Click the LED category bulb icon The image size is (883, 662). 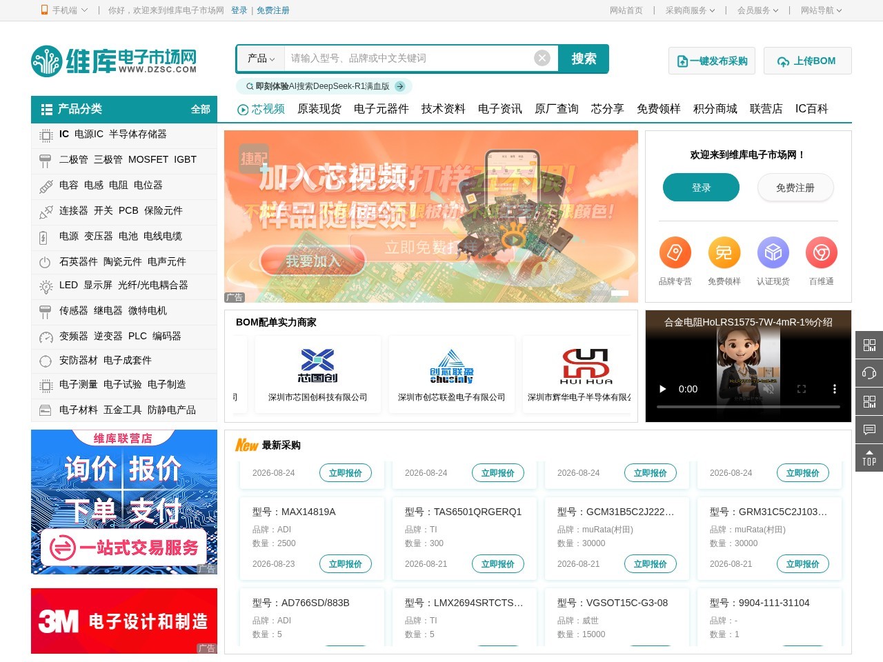click(46, 286)
